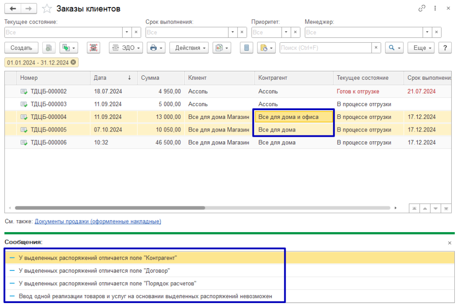The height and width of the screenshot is (307, 457).
Task: Open Документы продажи (оформленные накладные) link
Action: (98, 221)
